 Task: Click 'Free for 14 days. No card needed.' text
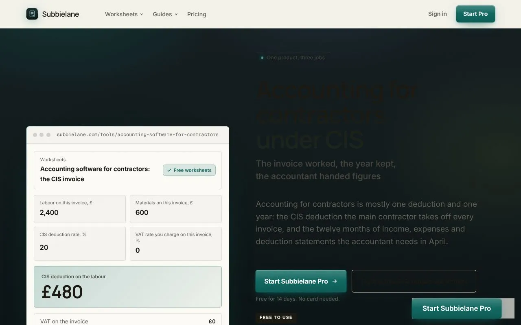[x=298, y=299]
